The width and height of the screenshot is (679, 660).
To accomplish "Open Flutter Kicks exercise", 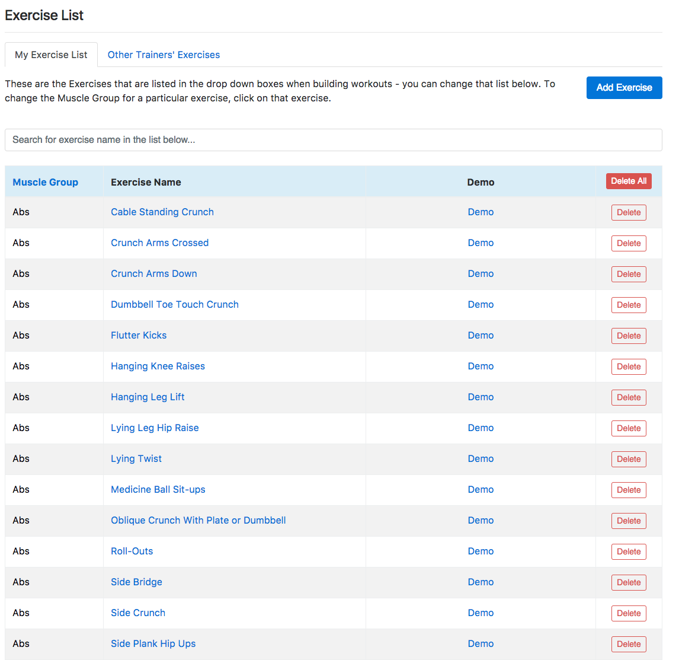I will 139,335.
